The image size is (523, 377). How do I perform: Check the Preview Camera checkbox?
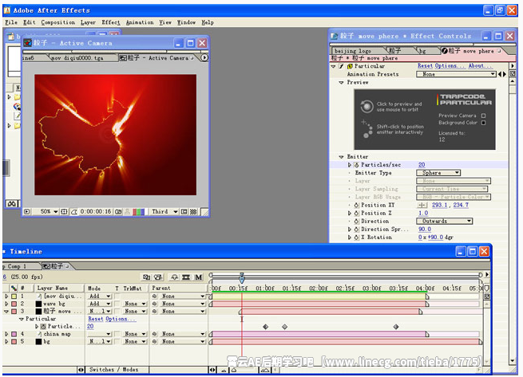coord(483,116)
